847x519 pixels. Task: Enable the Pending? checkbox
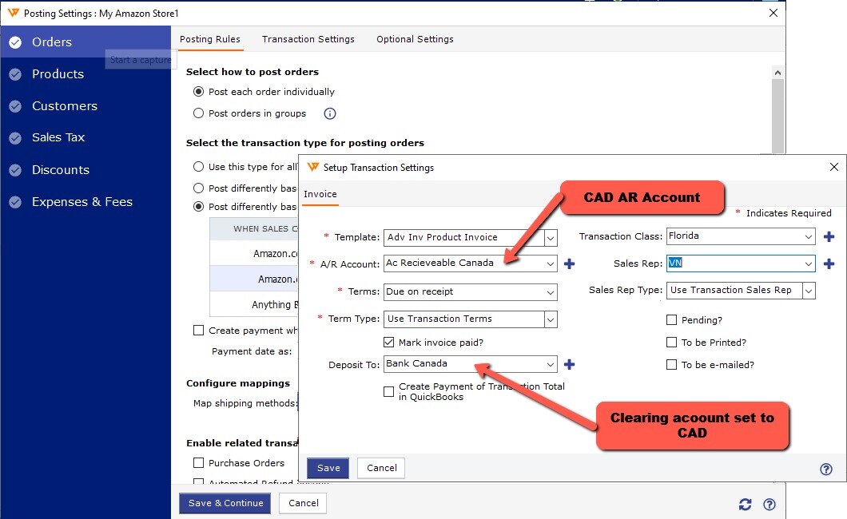pos(671,320)
